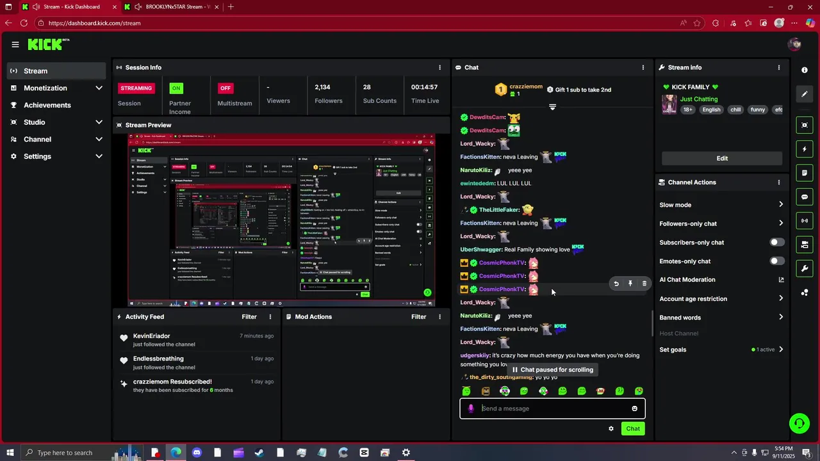Click the Chat paused for scrolling button
This screenshot has width=820, height=461.
(552, 369)
